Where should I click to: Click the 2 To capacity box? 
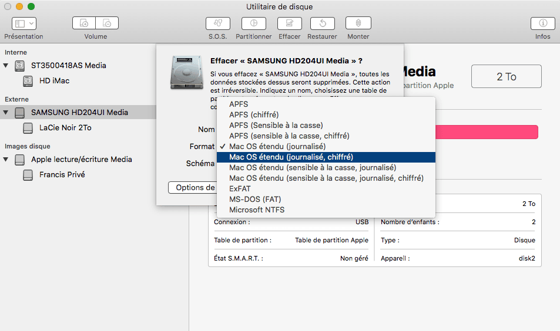[x=507, y=76]
